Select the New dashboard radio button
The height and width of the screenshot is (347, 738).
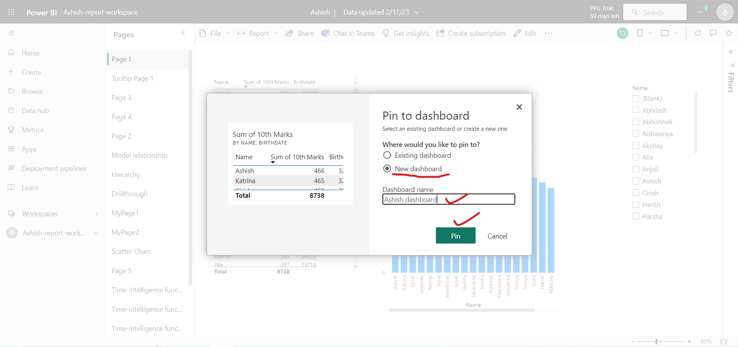click(x=387, y=168)
